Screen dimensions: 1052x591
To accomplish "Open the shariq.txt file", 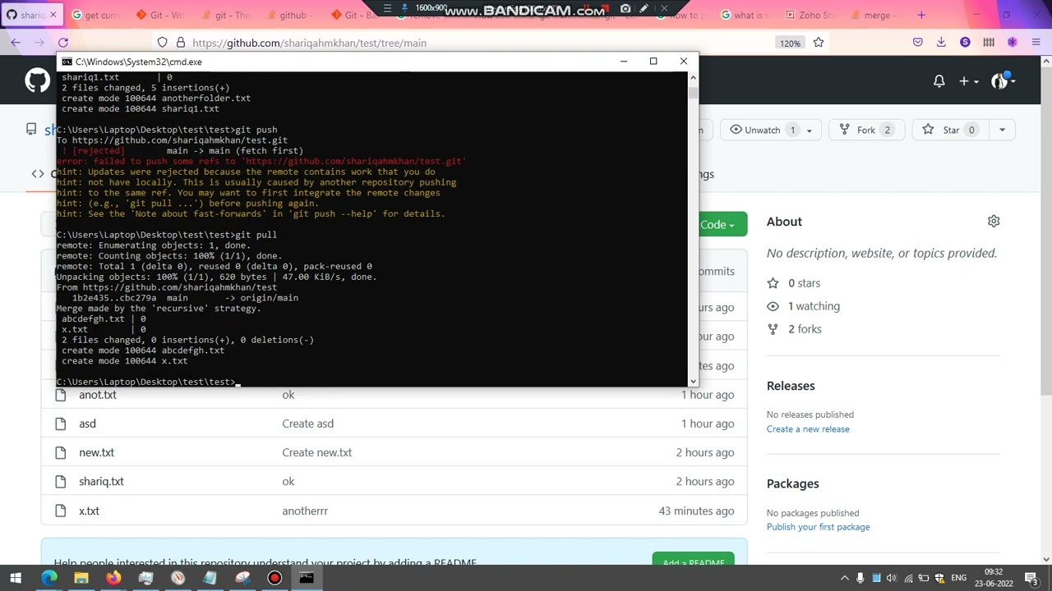I will (101, 481).
